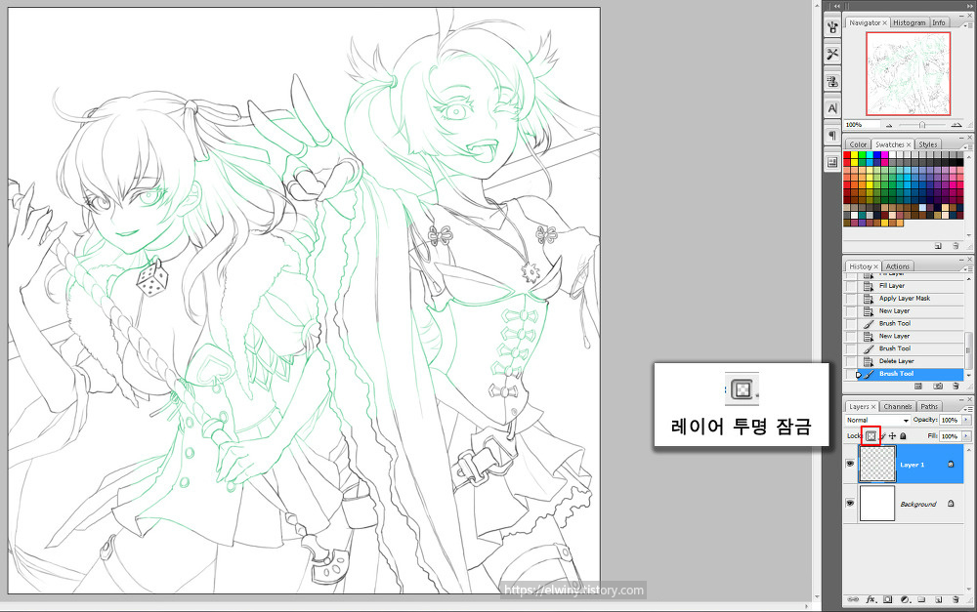This screenshot has width=977, height=612.
Task: Click the Navigator zoom in icon
Action: tap(956, 125)
